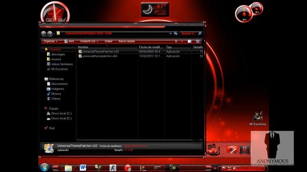Sort by the Tipo column header
307x172 pixels.
(x=178, y=47)
